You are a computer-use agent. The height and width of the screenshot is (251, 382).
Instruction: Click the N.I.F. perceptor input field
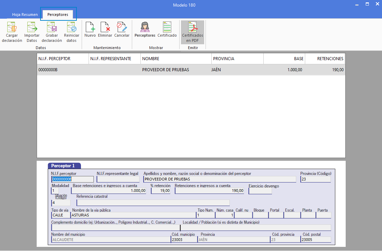(73, 179)
